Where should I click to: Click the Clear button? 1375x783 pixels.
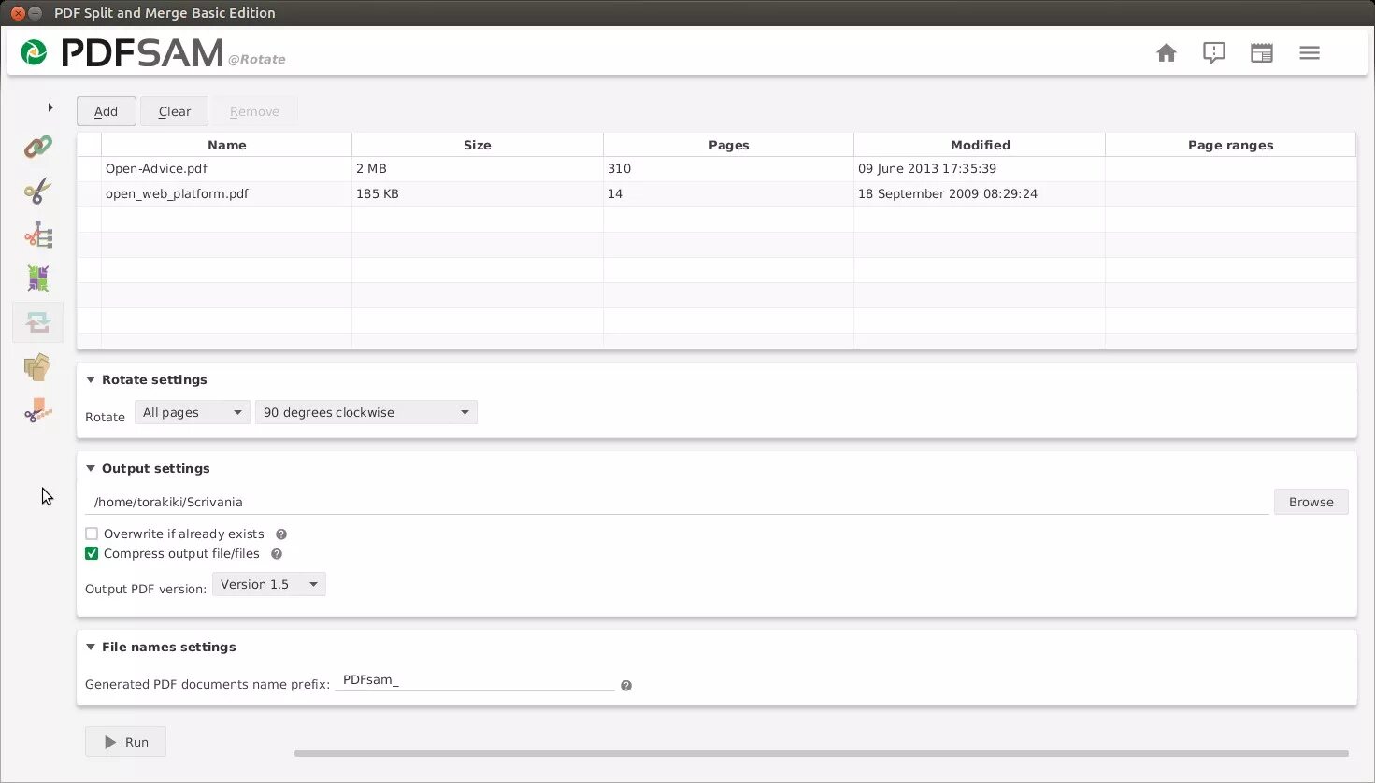coord(175,111)
